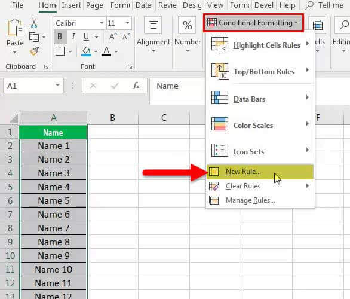Image resolution: width=350 pixels, height=299 pixels.
Task: Open Highlight Cells Rules submenu
Action: click(260, 45)
